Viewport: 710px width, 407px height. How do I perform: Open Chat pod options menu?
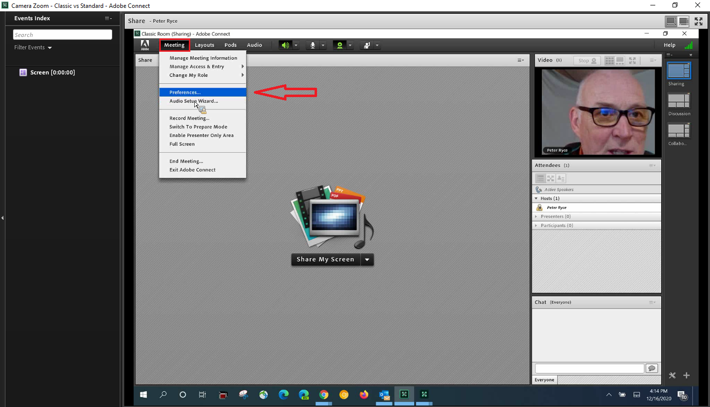click(652, 303)
